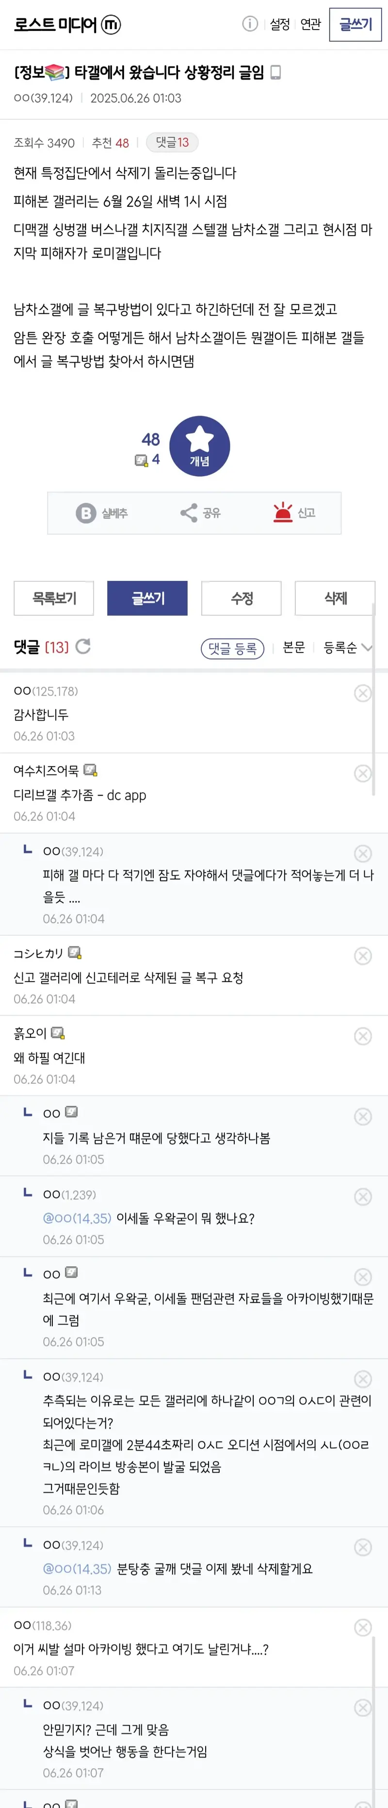This screenshot has width=388, height=1808.
Task: Delete 감사합니두 comment with X icon
Action: click(363, 693)
